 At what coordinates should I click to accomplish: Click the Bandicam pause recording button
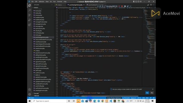[119, 6]
